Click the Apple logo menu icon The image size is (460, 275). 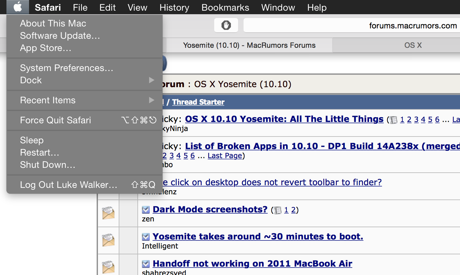[x=18, y=7]
